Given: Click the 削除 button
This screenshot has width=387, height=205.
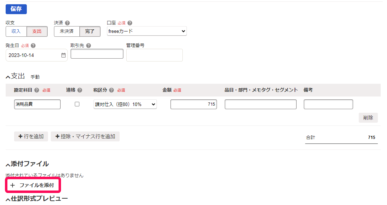Looking at the screenshot, I should point(368,118).
